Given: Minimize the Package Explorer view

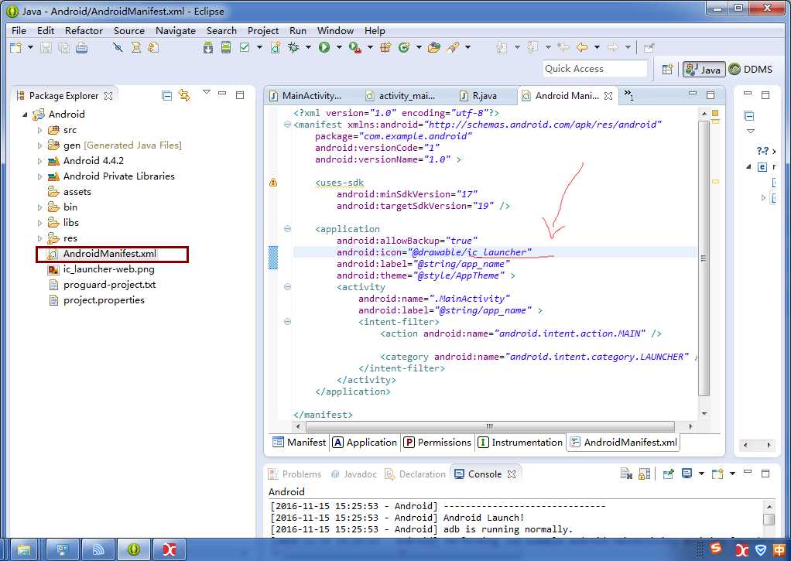Looking at the screenshot, I should 222,94.
